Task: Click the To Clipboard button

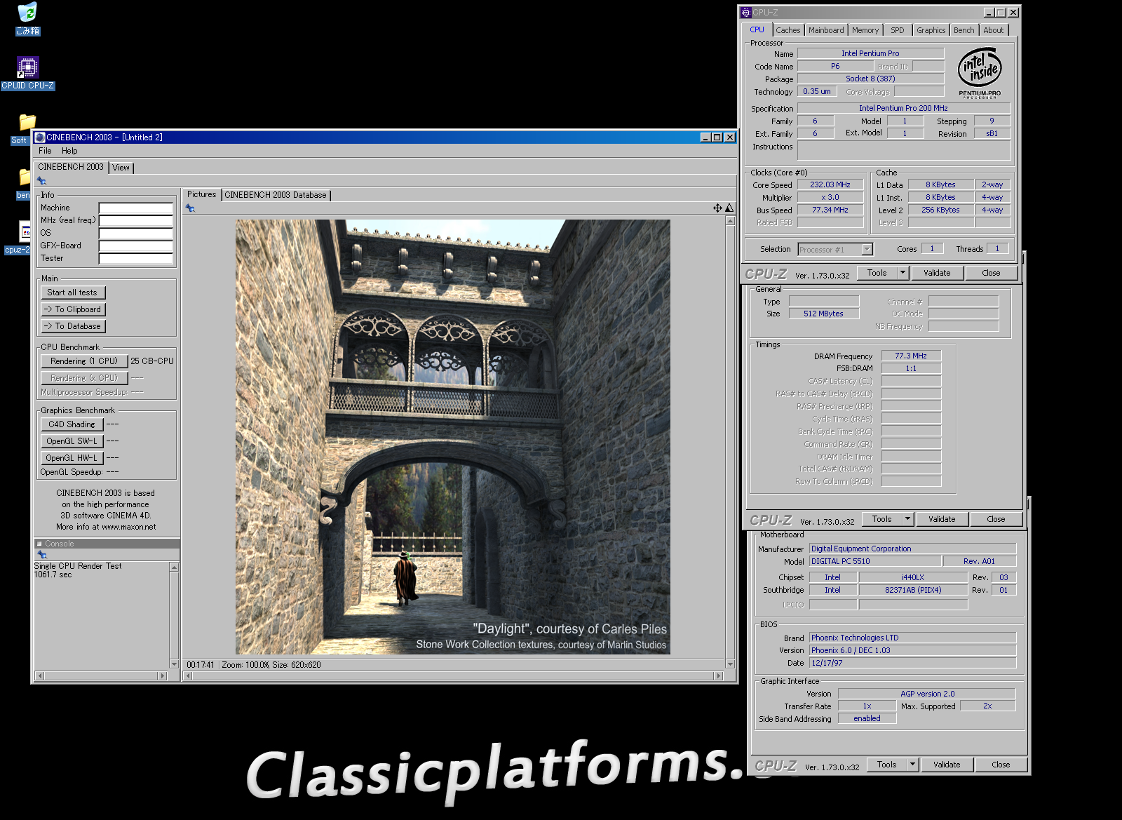Action: tap(72, 309)
